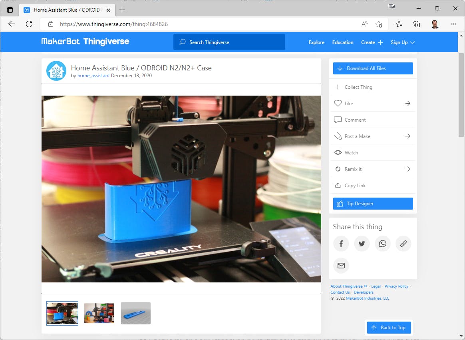
Task: Click the Back to Top button
Action: [x=389, y=328]
